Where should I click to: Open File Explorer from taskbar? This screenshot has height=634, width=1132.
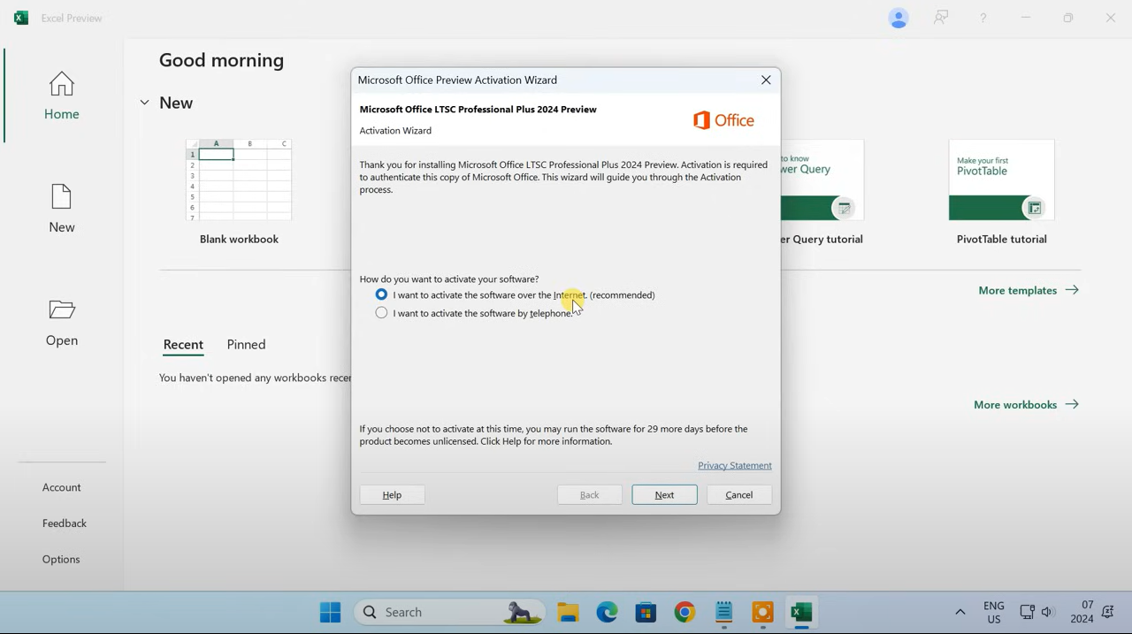point(568,612)
